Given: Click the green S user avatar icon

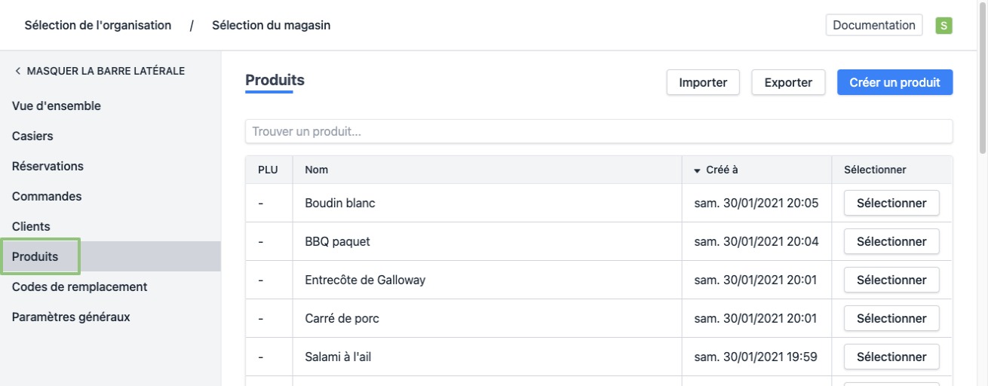Looking at the screenshot, I should tap(944, 26).
